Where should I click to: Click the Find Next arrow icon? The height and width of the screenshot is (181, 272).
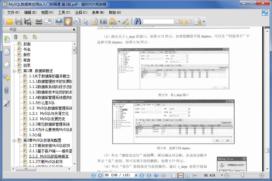[188, 21]
